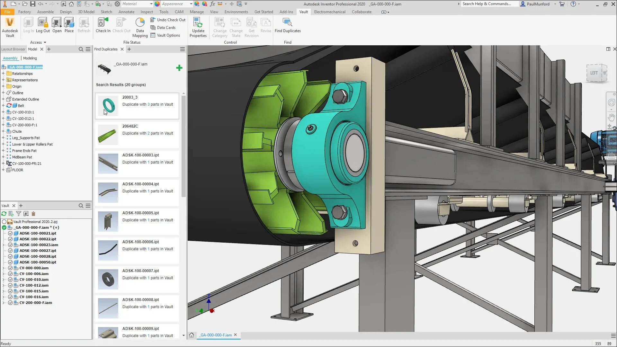Select the 20003_3 duplicate result thumbnail
The image size is (617, 347).
pyautogui.click(x=108, y=105)
